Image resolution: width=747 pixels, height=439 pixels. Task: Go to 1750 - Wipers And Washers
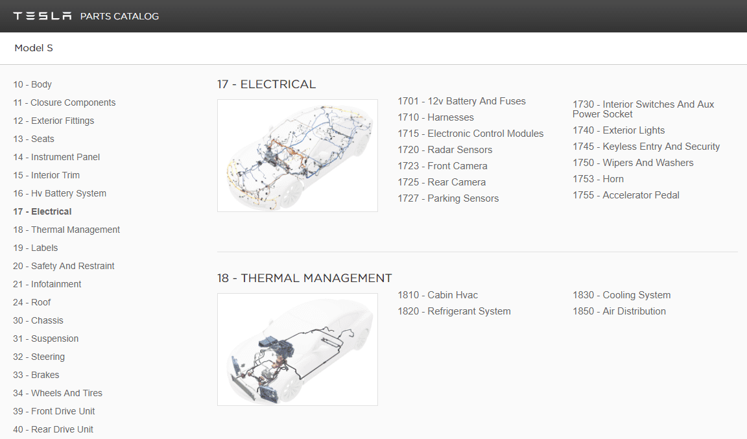(x=633, y=163)
